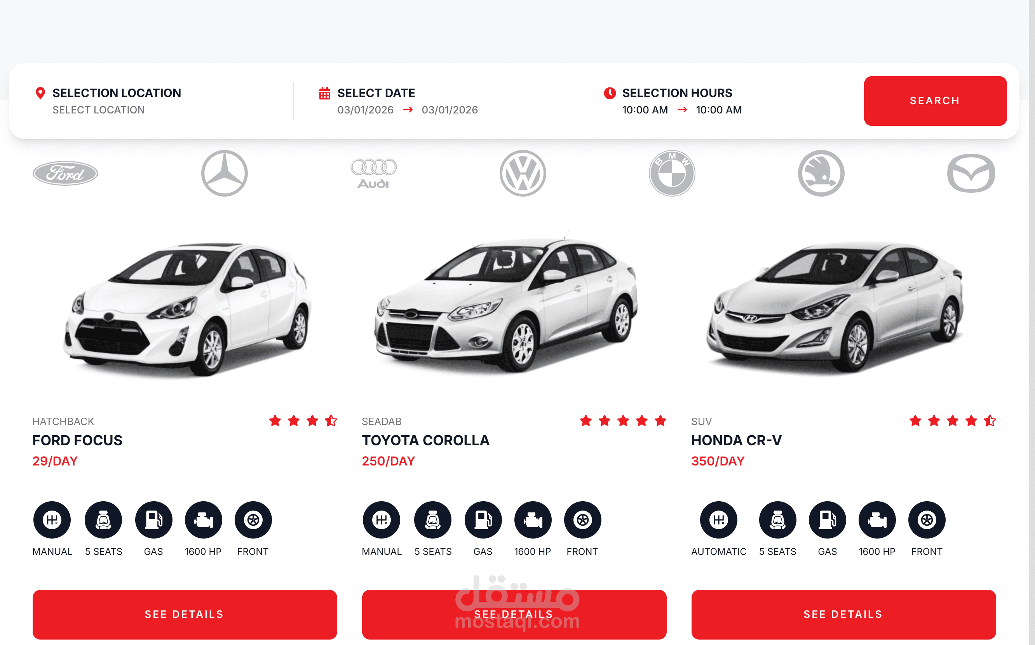Open the start date 03/01/2026 picker
The image size is (1035, 645).
tap(366, 110)
